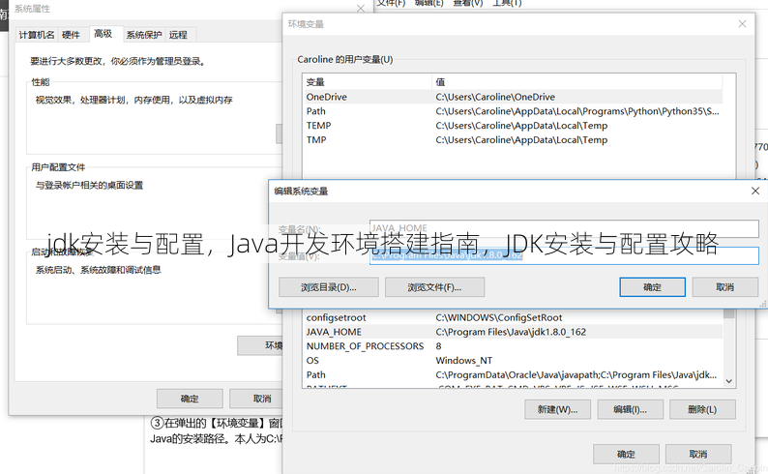Select the configsetroot system variable row
This screenshot has width=768, height=474.
pyautogui.click(x=513, y=317)
